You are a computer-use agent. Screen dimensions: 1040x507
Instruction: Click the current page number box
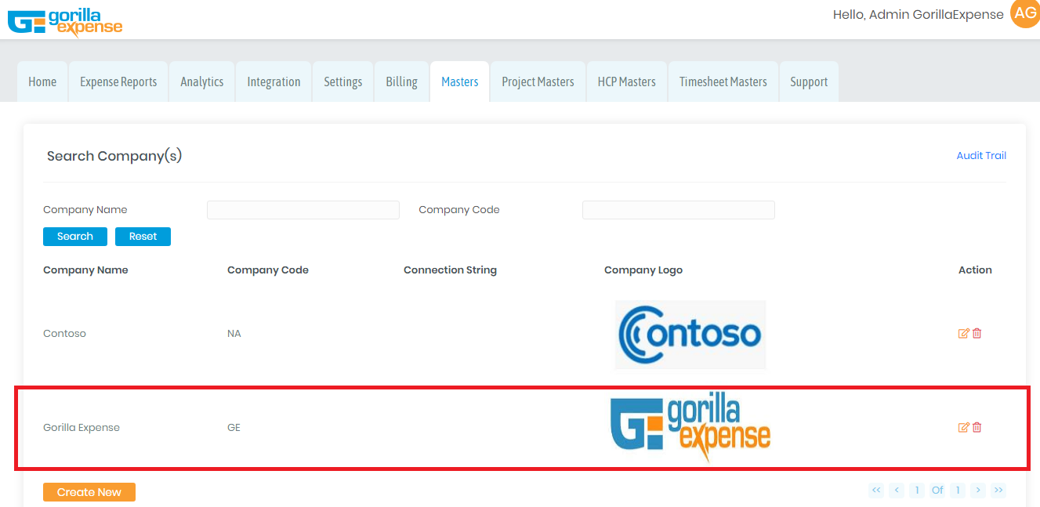tap(917, 491)
